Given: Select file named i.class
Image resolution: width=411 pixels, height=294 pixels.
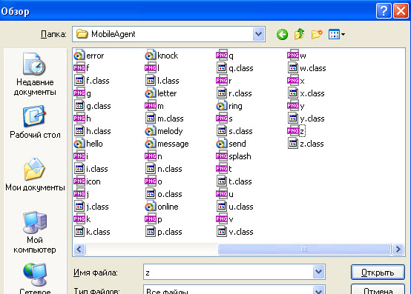Looking at the screenshot, I should [91, 168].
